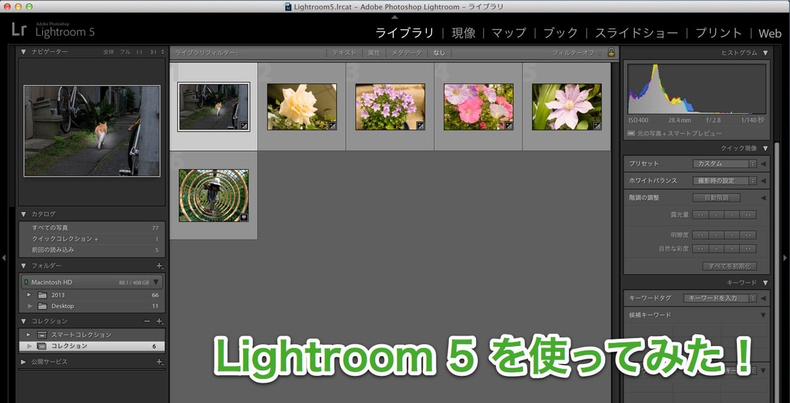
Task: Remove collection using the minus icon
Action: (x=147, y=321)
